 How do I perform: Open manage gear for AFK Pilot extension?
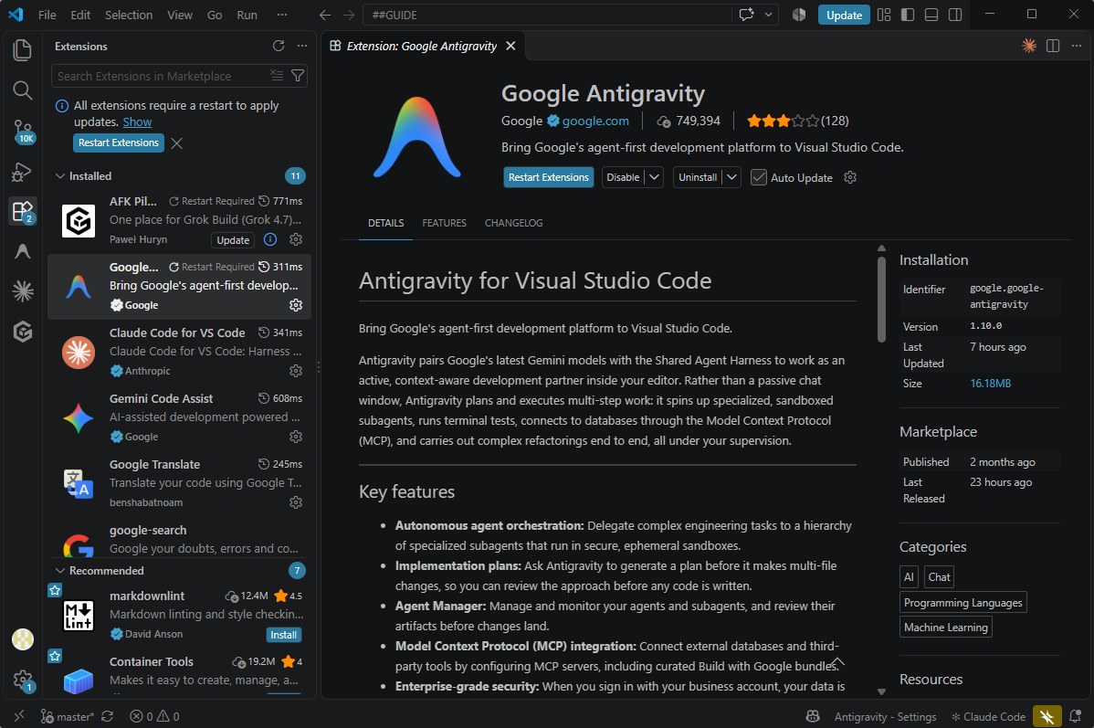[x=296, y=239]
